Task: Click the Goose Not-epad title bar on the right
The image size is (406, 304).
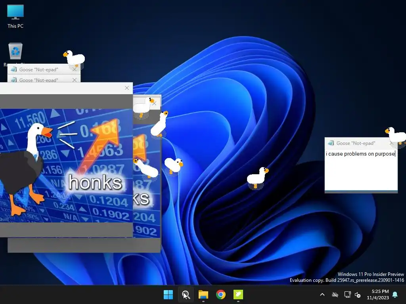Action: 361,143
